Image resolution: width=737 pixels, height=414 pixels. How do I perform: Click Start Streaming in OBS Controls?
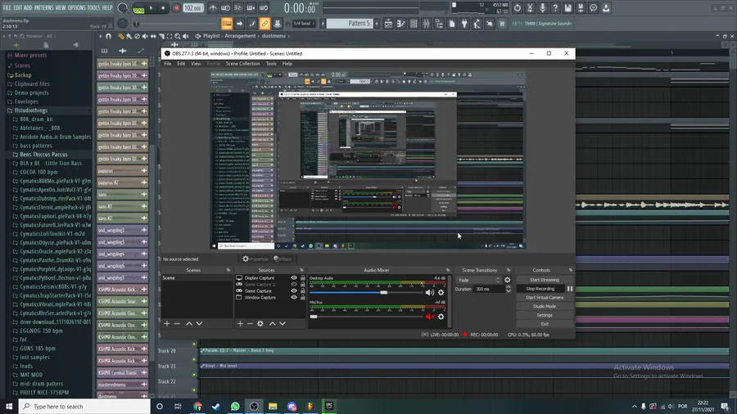(x=545, y=280)
